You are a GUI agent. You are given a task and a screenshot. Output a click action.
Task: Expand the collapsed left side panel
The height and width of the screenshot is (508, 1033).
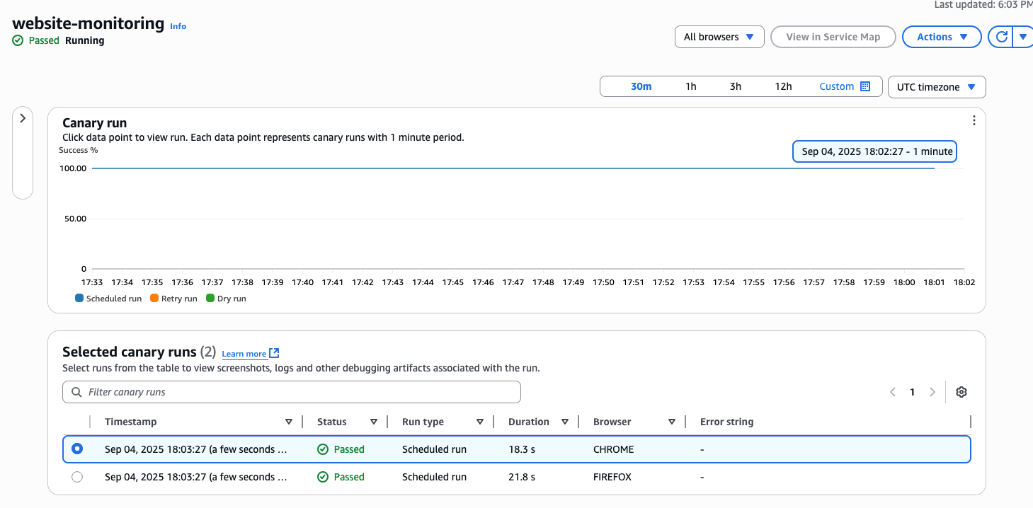pos(23,118)
